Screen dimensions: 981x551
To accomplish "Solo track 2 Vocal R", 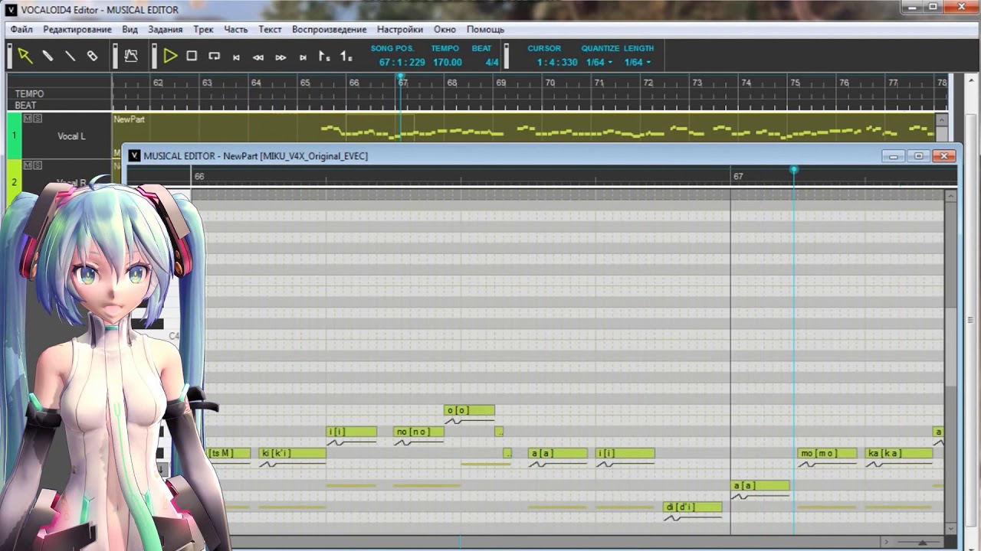I will [36, 165].
